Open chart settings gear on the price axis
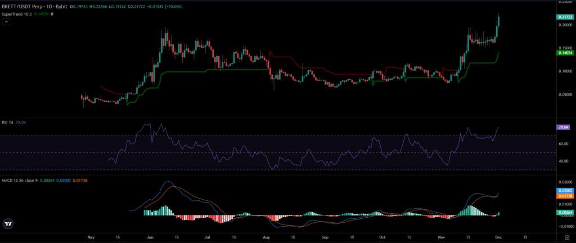Image resolution: width=576 pixels, height=243 pixels. click(x=567, y=237)
